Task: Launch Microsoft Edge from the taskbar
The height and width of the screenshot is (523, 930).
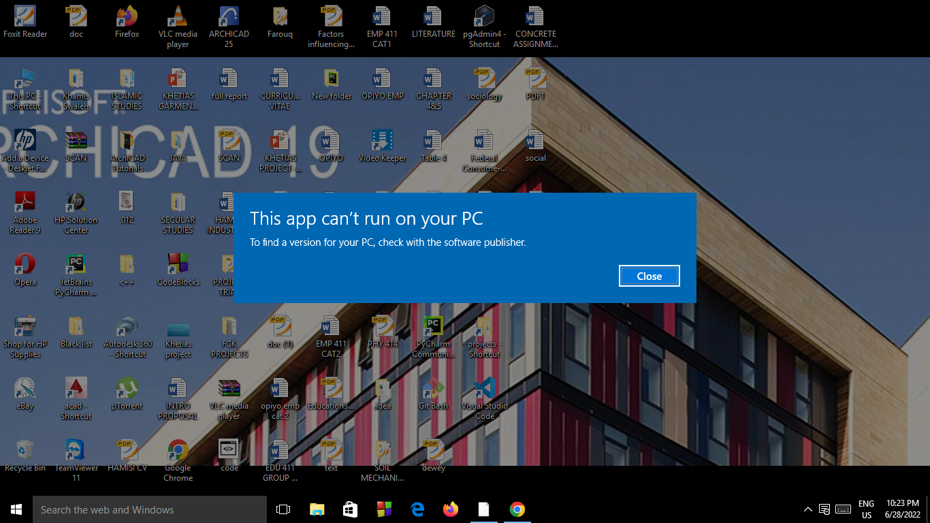Action: click(x=417, y=509)
